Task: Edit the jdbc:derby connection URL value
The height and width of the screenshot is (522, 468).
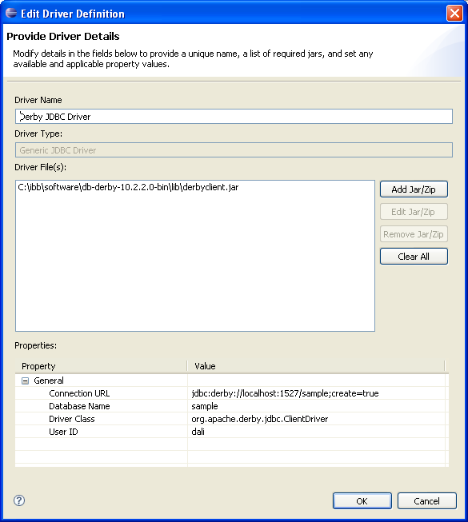Action: coord(285,393)
